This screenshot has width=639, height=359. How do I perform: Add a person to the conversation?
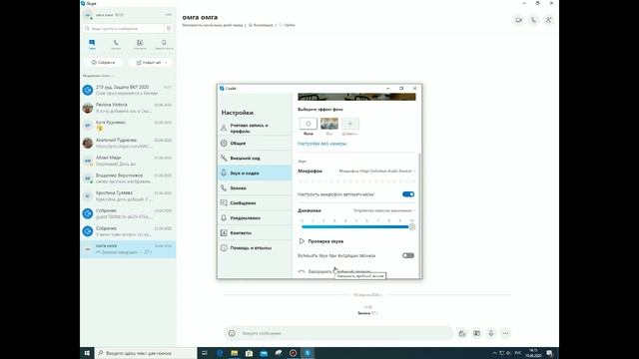click(548, 20)
